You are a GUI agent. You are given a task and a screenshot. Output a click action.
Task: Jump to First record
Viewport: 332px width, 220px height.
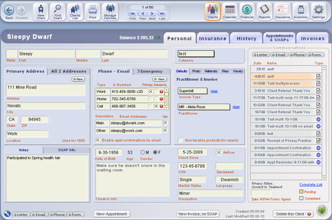pos(132,14)
